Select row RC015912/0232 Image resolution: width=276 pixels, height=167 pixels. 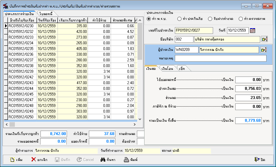click(71, 32)
